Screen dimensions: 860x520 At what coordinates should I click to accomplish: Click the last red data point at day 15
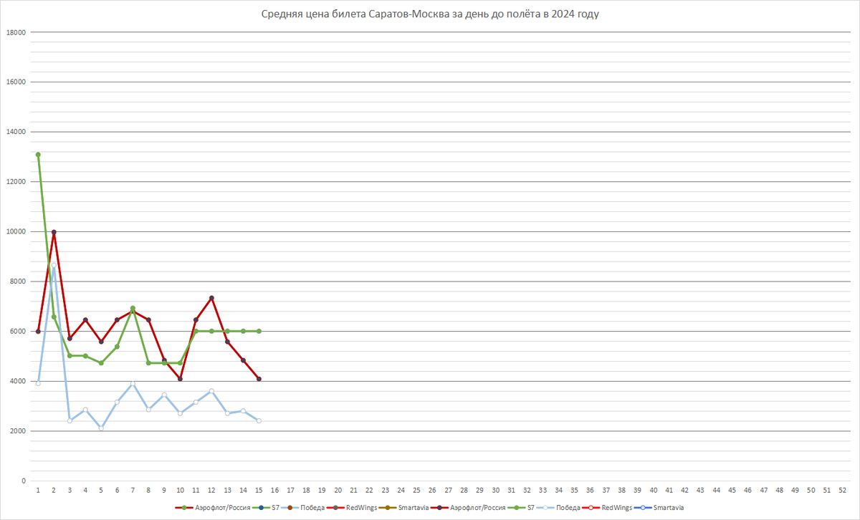259,379
